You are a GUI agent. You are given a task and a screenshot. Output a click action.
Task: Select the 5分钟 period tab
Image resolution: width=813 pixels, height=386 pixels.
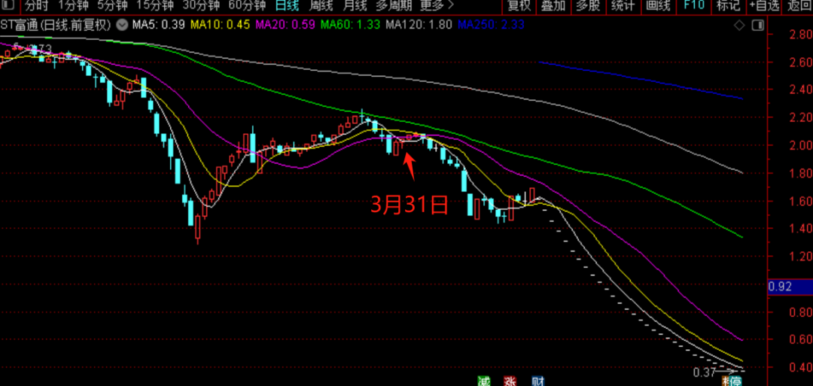point(113,6)
